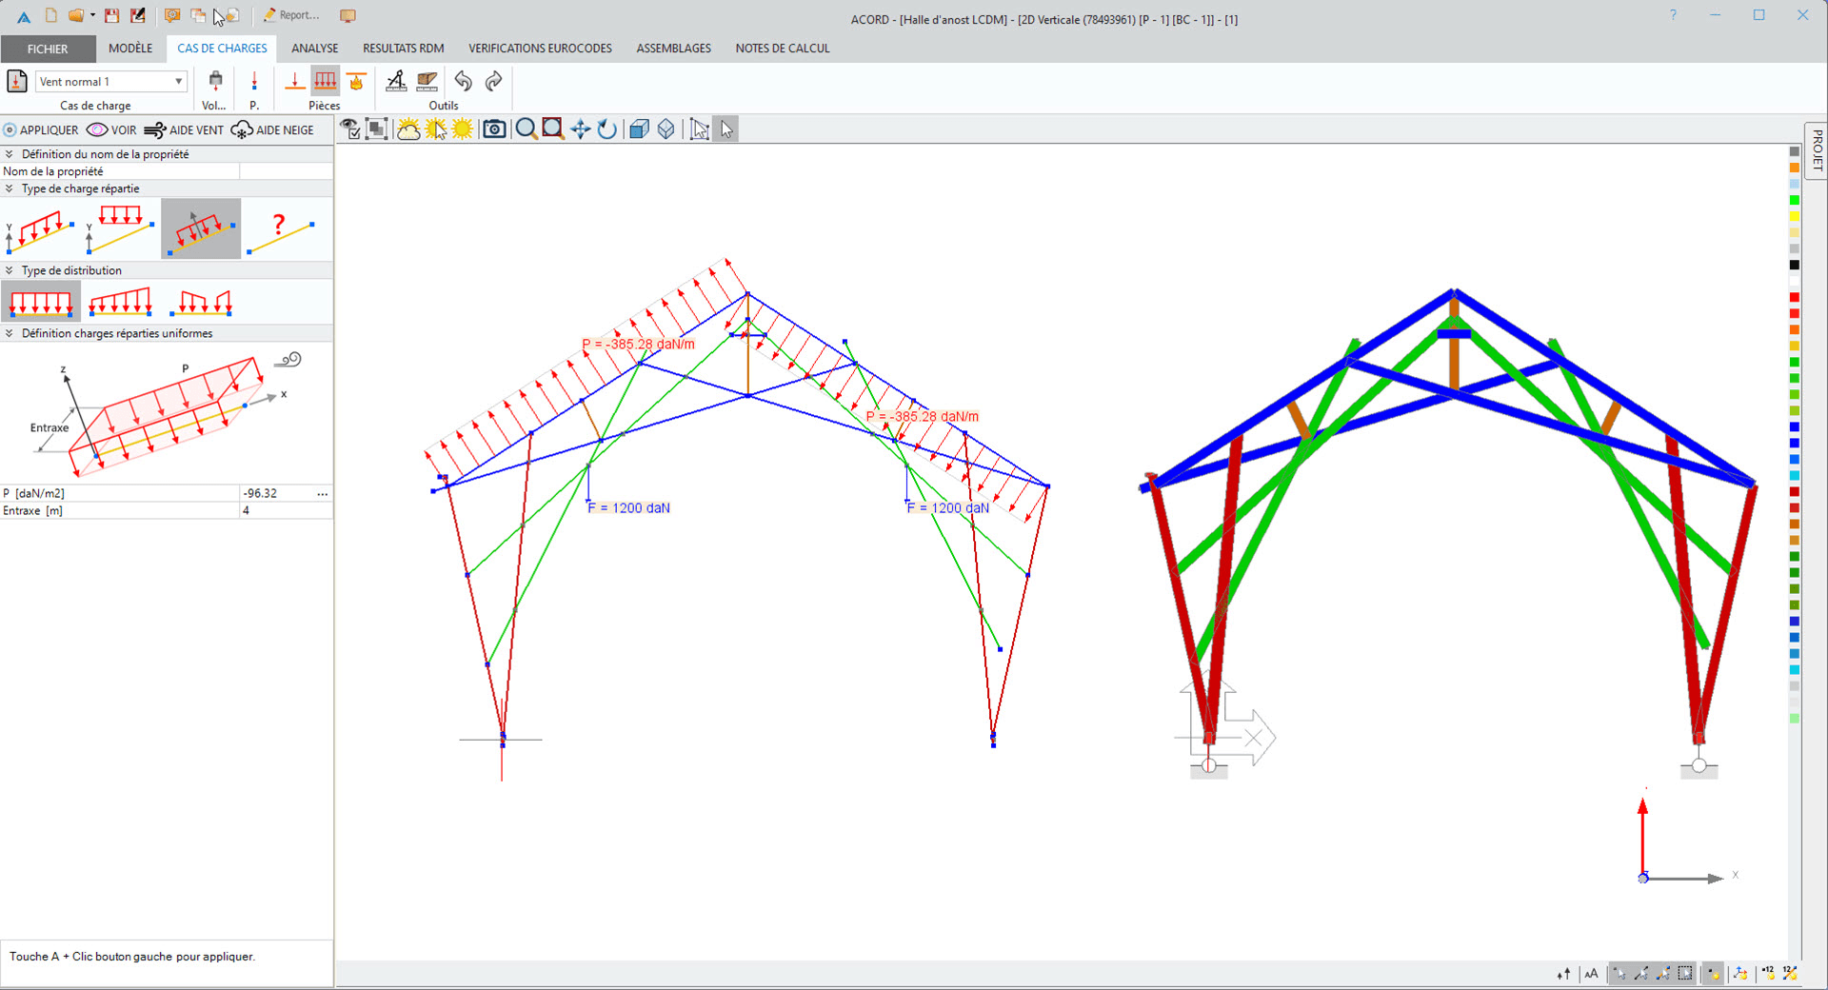This screenshot has width=1828, height=990.
Task: Select the perpendicular-to-member load type
Action: click(201, 229)
